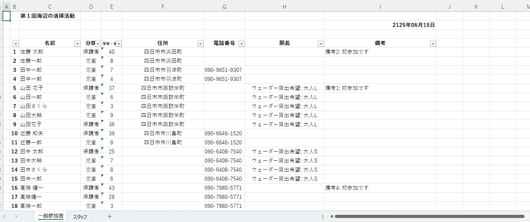Open the 分類 column filter dropdown
The width and height of the screenshot is (530, 222).
point(98,44)
